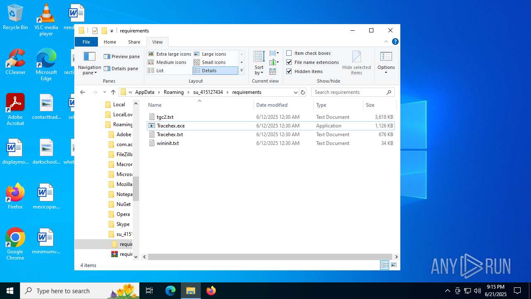Click Hide selected items button
The height and width of the screenshot is (299, 531).
356,63
